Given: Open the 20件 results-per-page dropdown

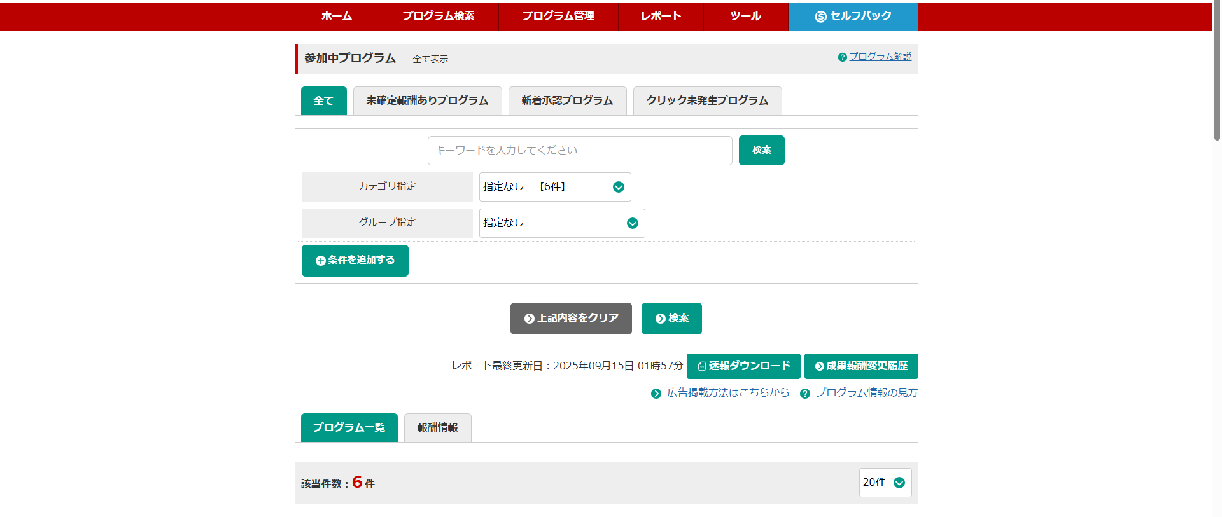Looking at the screenshot, I should [885, 483].
